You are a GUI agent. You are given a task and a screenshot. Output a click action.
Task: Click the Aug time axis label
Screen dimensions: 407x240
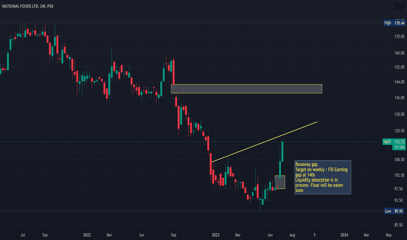click(292, 235)
